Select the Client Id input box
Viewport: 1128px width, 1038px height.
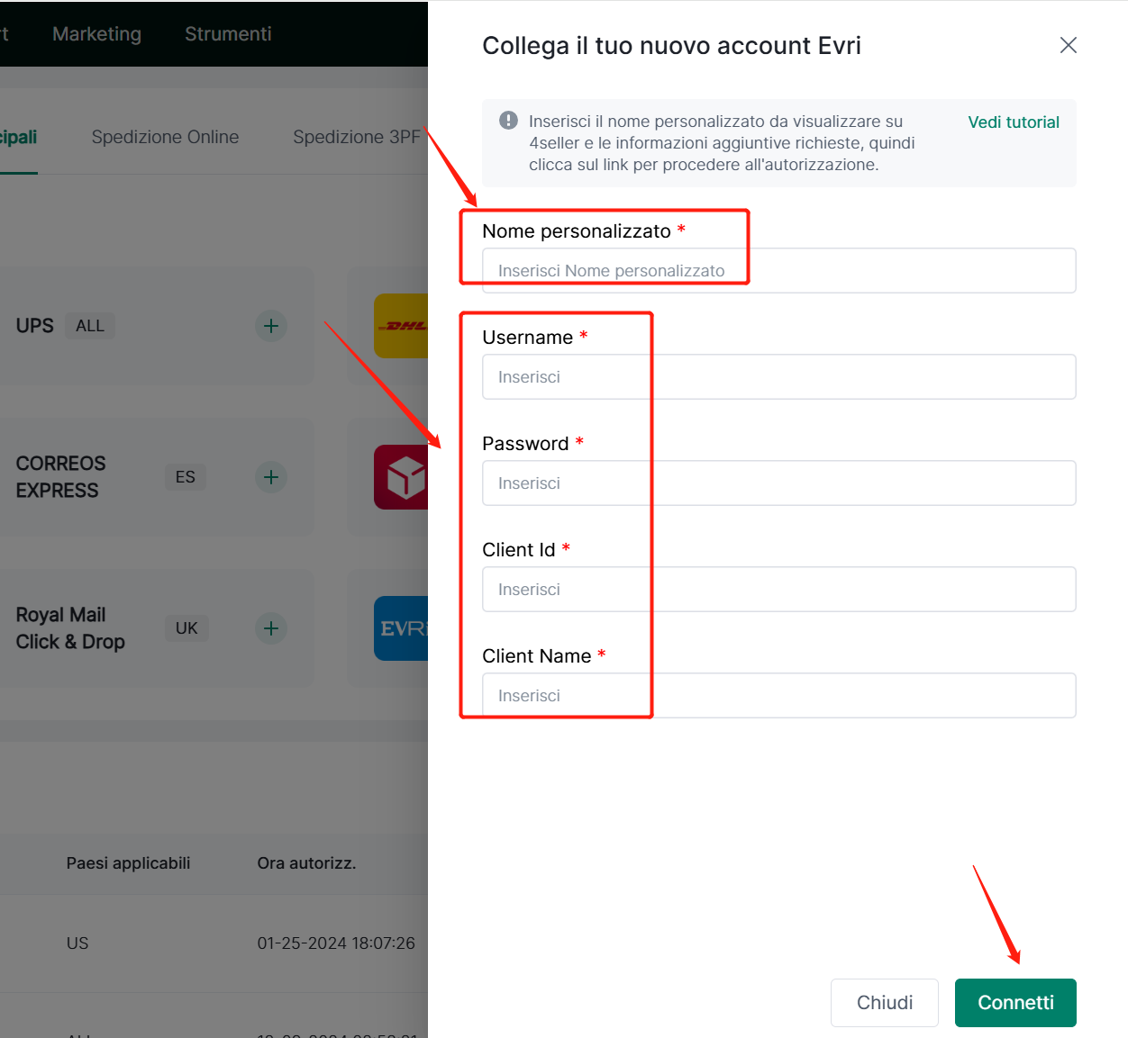coord(779,589)
